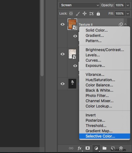
Task: Select Curves adjustment
Action: pos(104,60)
